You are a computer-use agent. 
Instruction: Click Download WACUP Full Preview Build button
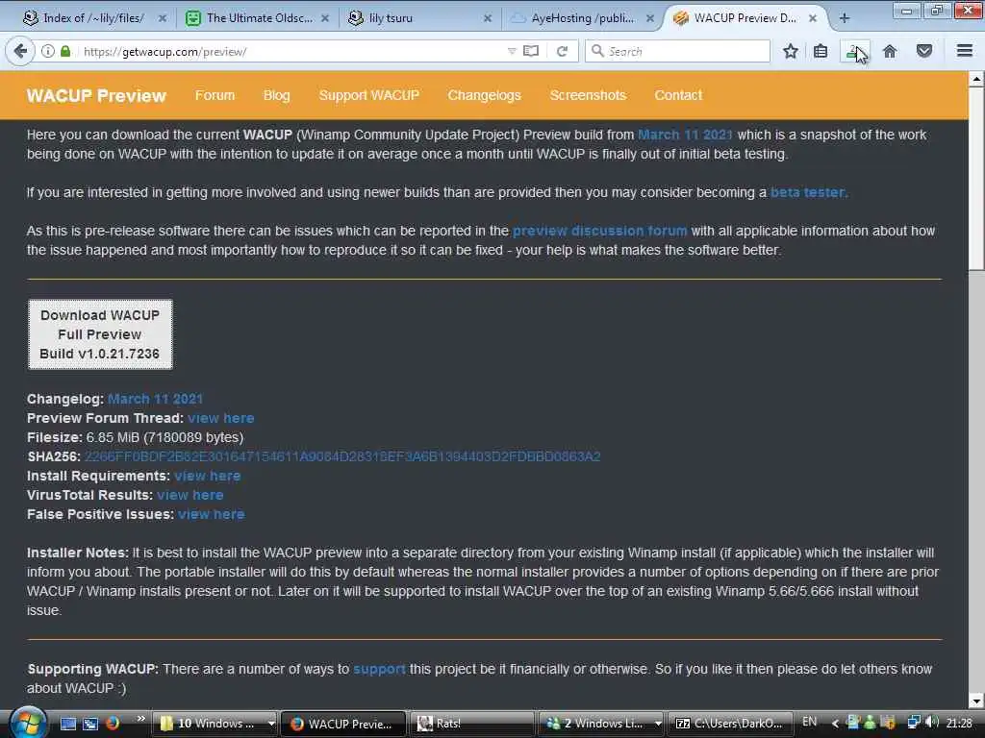pos(100,334)
